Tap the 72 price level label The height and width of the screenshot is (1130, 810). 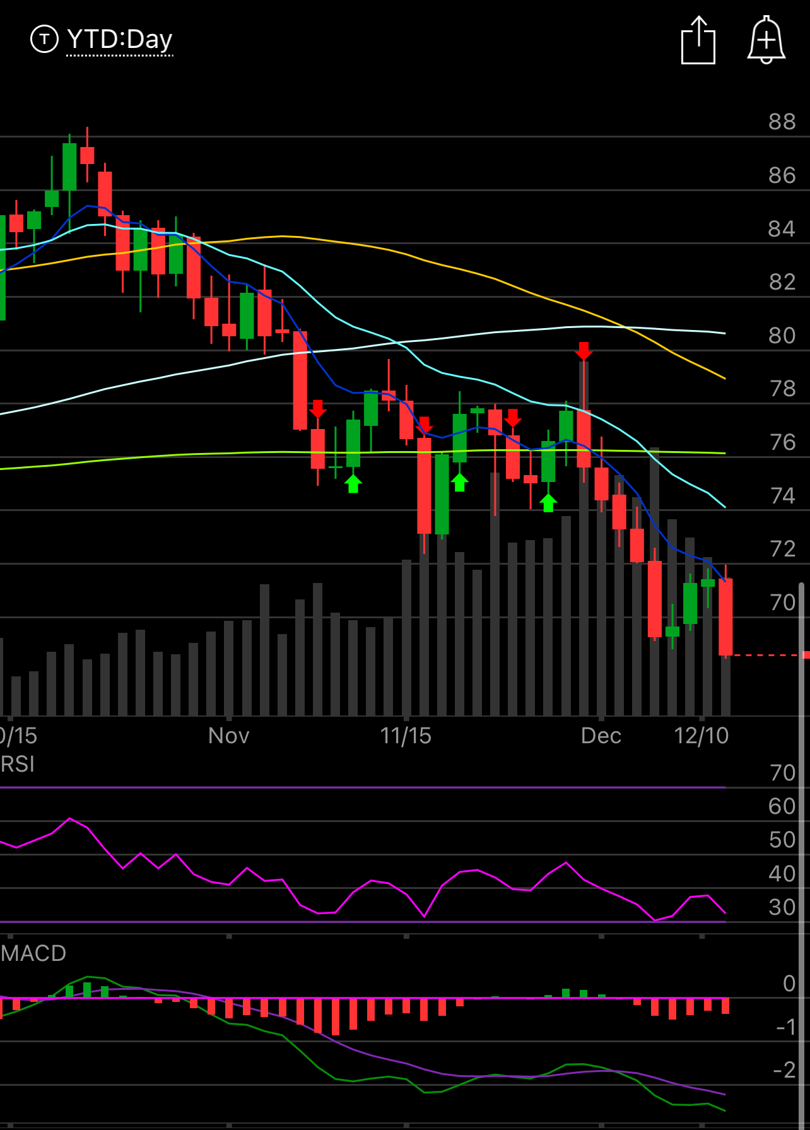pyautogui.click(x=782, y=549)
